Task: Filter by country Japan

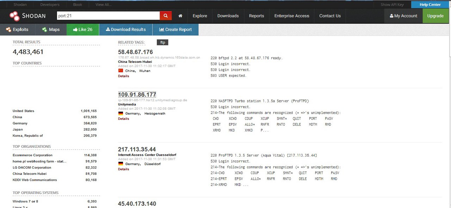Action: [17, 129]
